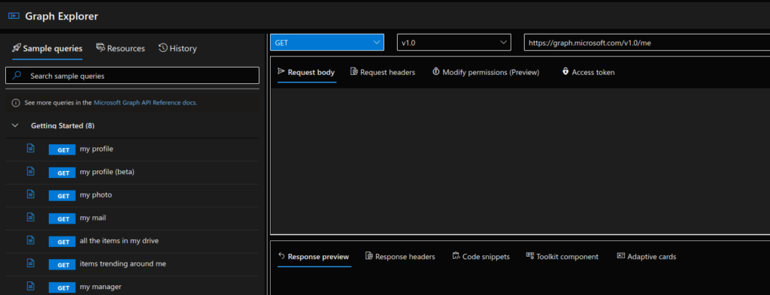Open the Request body tab
This screenshot has width=770, height=295.
tap(307, 73)
